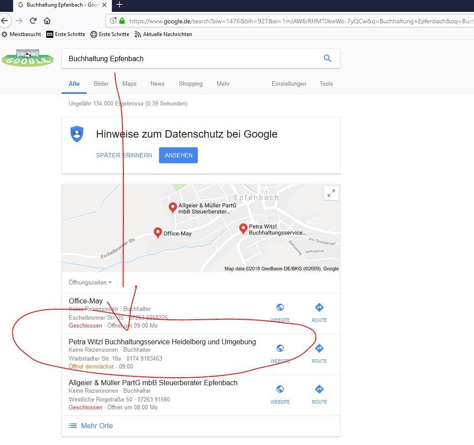474x445 pixels.
Task: Click the Google doodle logo
Action: click(27, 58)
